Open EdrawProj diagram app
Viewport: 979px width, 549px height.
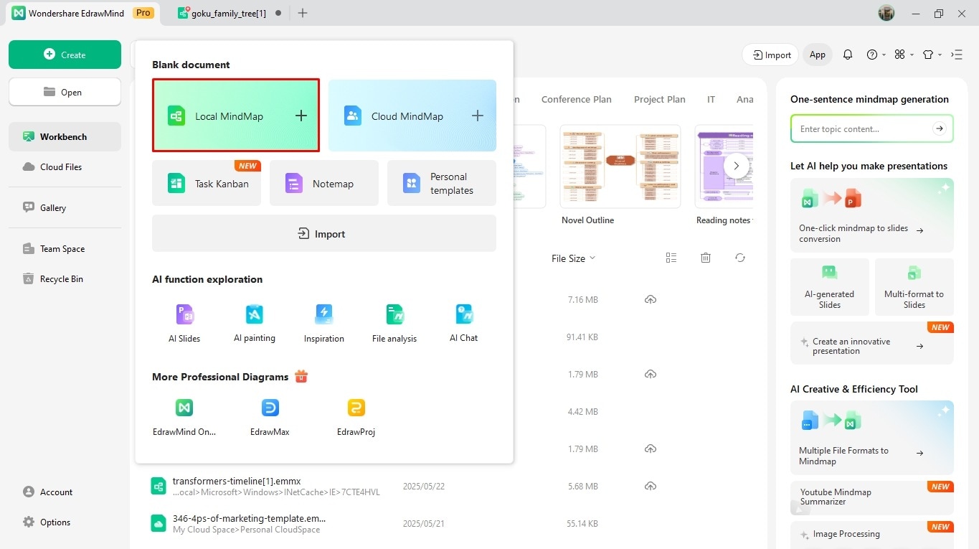pos(356,418)
